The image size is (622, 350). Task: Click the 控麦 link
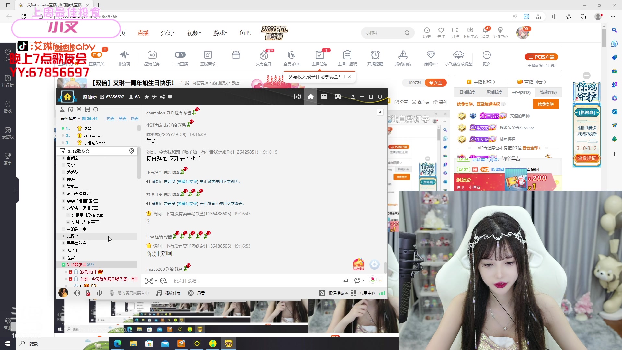click(110, 119)
